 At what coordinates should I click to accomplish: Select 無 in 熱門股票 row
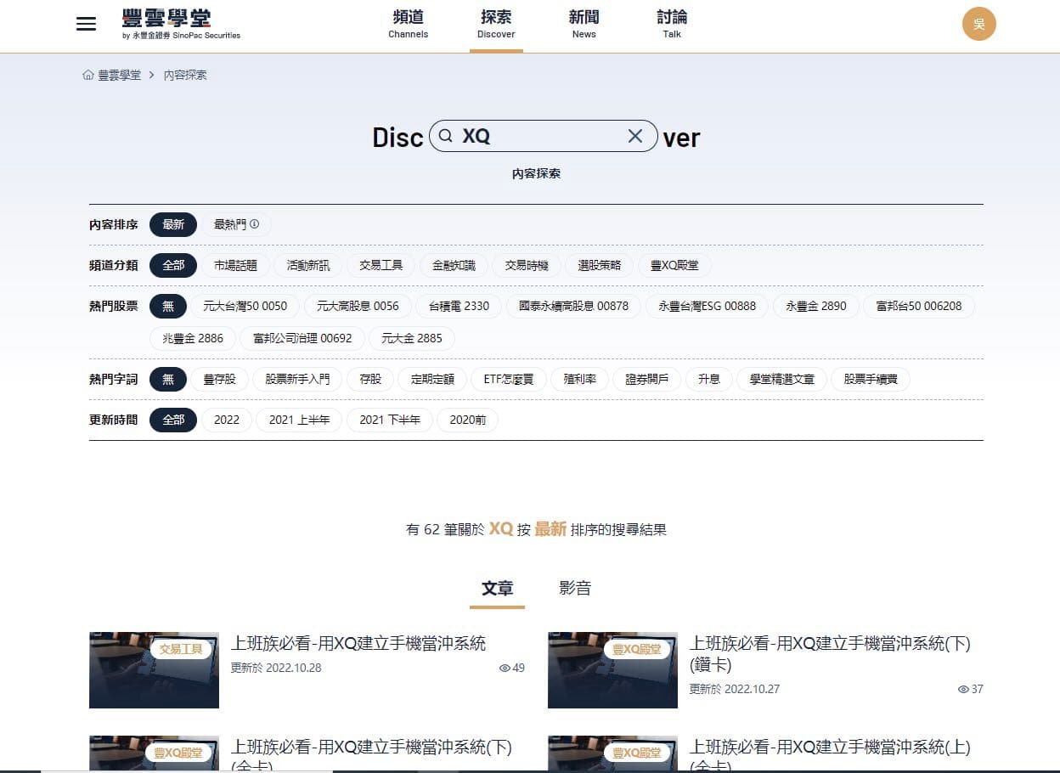click(x=168, y=306)
